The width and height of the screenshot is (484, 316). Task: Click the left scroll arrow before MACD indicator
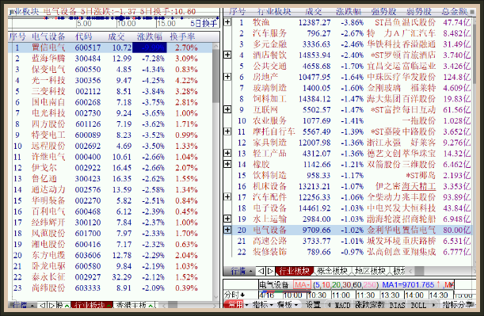click(x=329, y=305)
